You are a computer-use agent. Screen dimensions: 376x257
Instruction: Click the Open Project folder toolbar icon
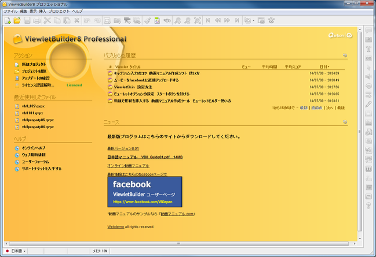[17, 20]
